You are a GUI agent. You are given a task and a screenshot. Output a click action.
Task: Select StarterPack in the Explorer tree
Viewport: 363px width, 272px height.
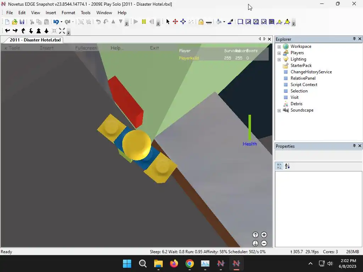301,66
